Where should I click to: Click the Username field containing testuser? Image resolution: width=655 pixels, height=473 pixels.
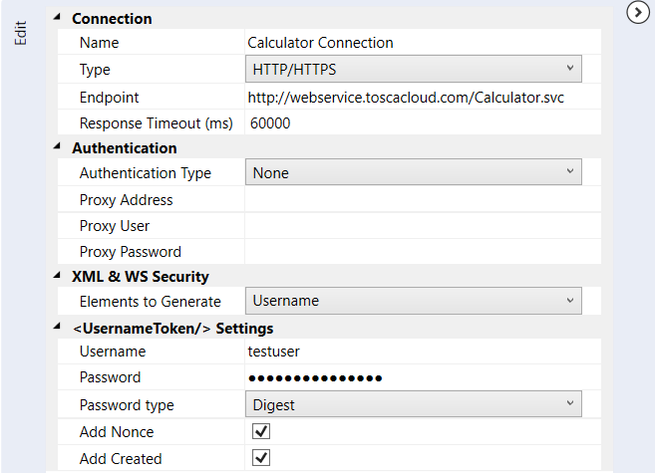click(x=419, y=352)
